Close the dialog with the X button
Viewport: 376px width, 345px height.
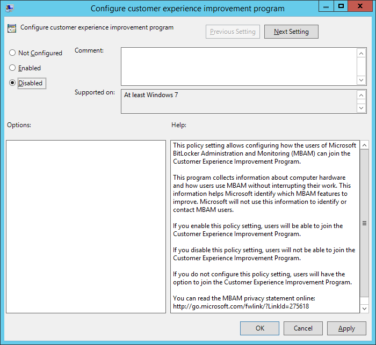[x=360, y=6]
